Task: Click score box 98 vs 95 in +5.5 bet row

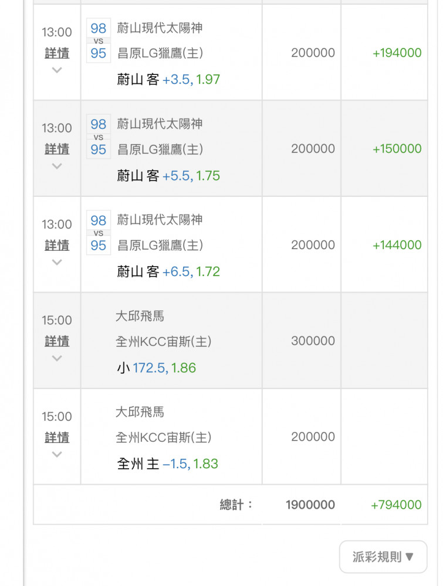Action: point(99,137)
